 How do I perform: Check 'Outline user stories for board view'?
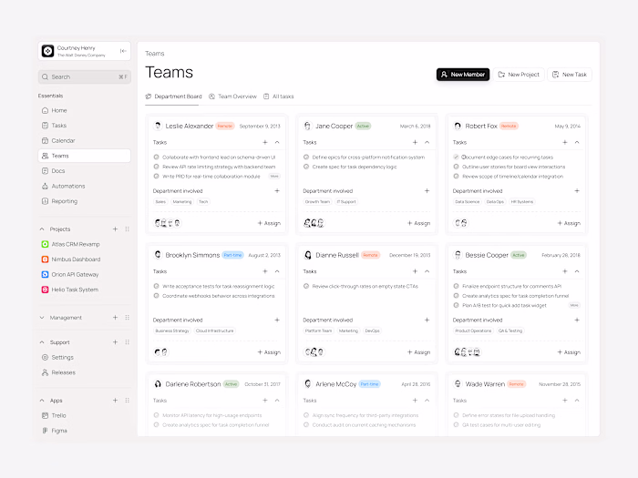456,167
